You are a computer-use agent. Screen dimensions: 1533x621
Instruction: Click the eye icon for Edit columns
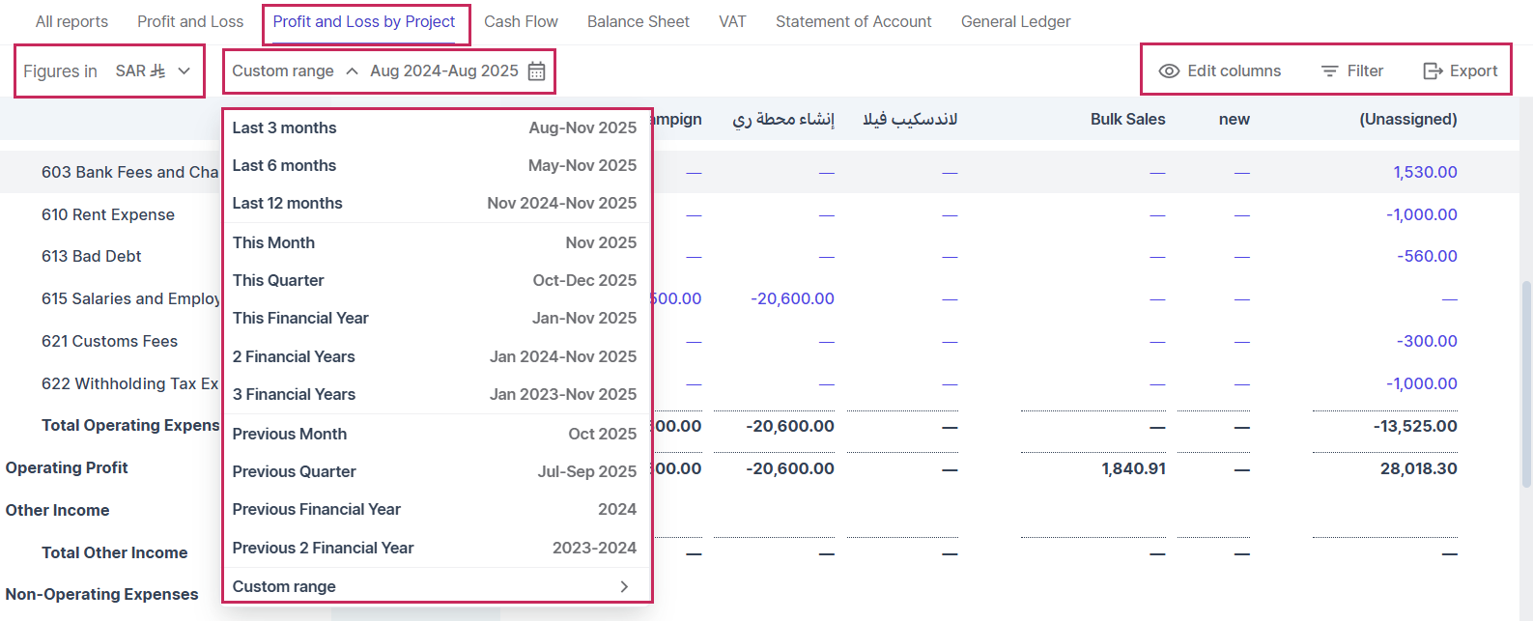point(1169,71)
